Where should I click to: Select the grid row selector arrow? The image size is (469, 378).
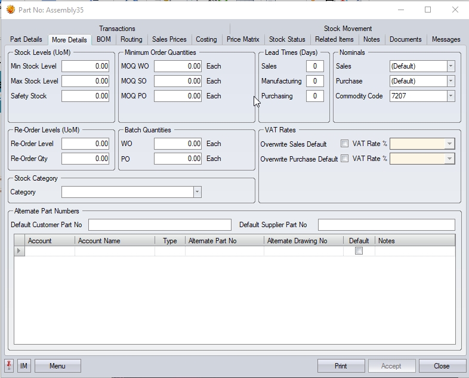(20, 251)
